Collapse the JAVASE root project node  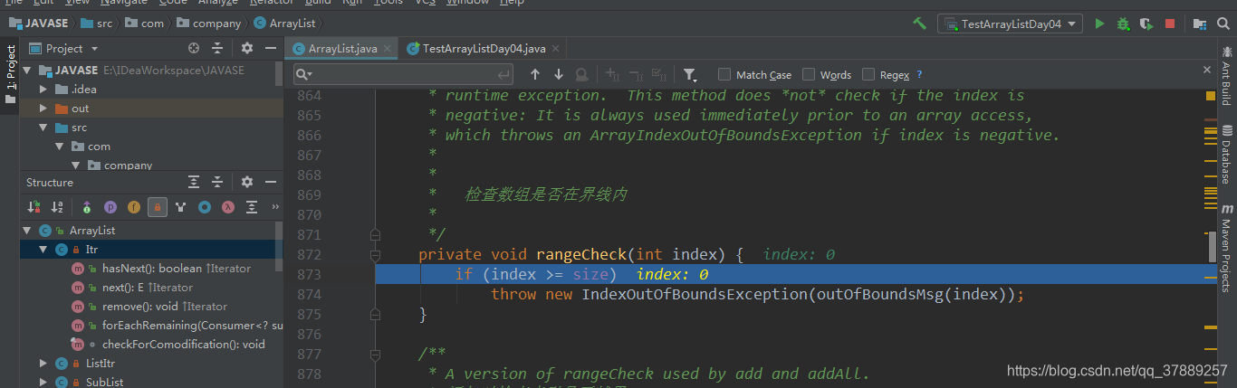[26, 70]
